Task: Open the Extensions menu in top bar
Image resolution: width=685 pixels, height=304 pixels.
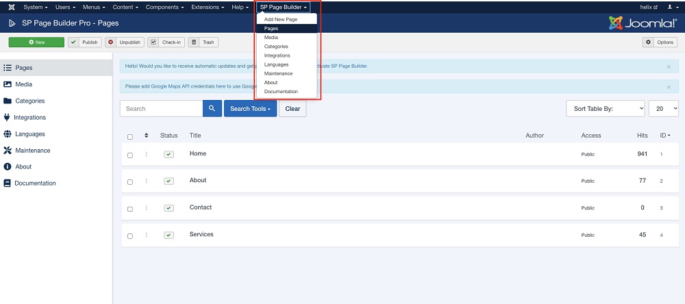Action: click(207, 7)
